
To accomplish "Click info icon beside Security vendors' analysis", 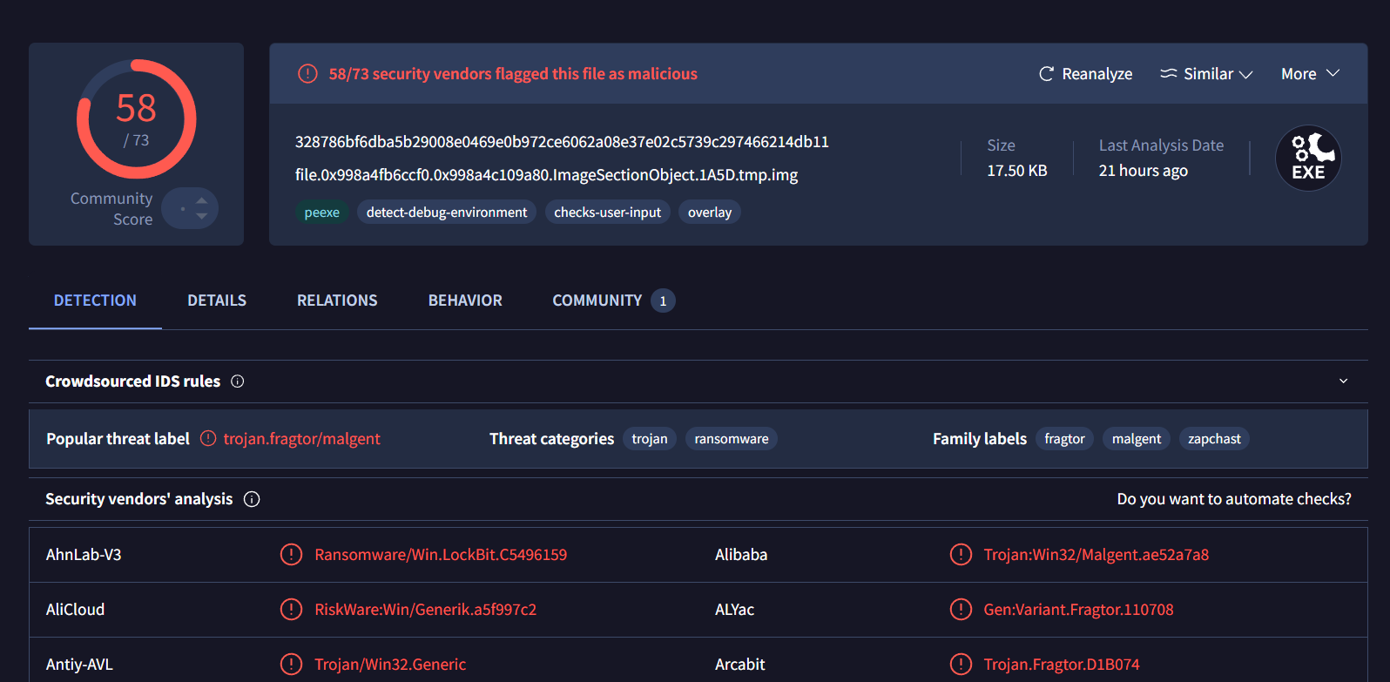I will pyautogui.click(x=252, y=499).
